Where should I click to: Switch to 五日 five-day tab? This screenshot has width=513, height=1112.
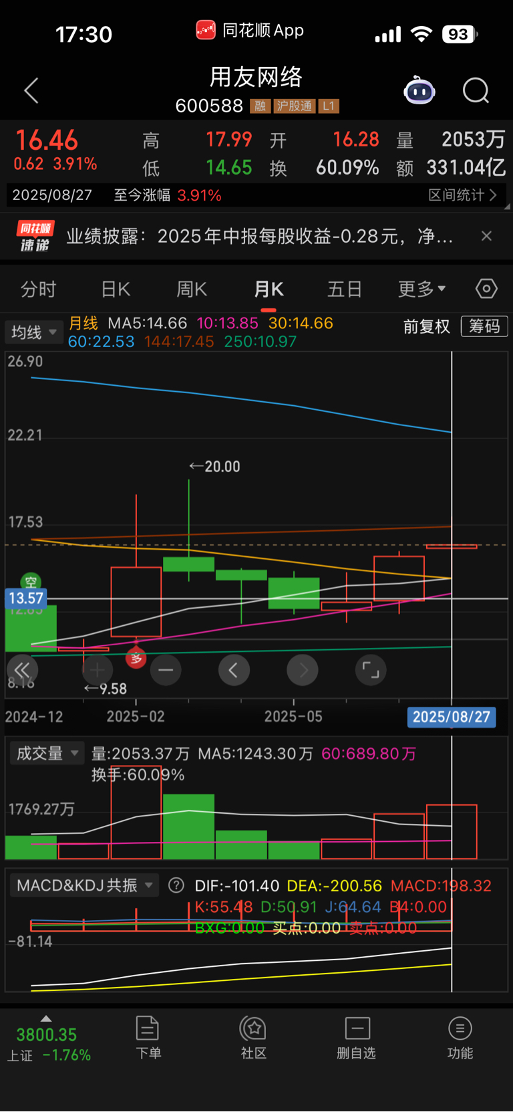pyautogui.click(x=345, y=289)
